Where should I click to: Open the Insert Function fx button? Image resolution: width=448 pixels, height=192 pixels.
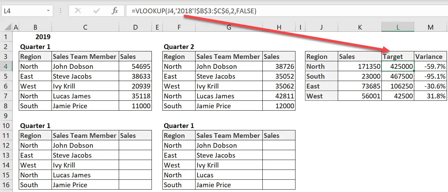(x=115, y=11)
